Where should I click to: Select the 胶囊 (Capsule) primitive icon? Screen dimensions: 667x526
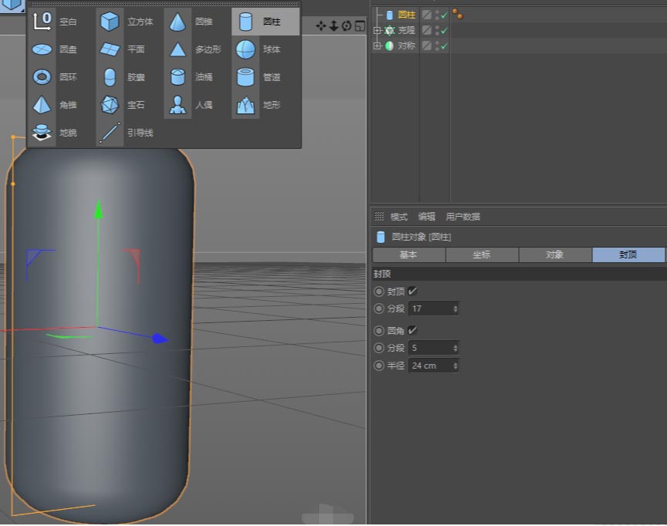[109, 76]
